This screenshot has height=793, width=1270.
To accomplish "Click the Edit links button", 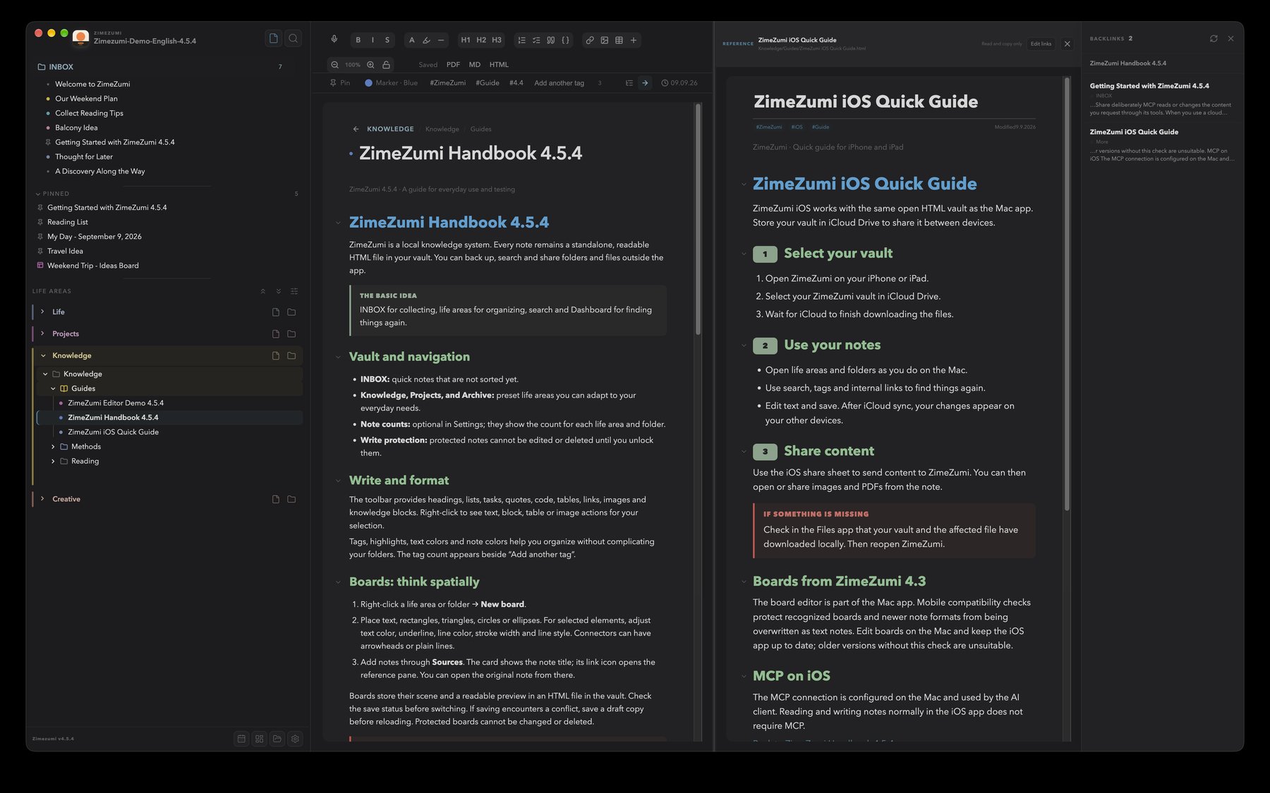I will (x=1041, y=44).
